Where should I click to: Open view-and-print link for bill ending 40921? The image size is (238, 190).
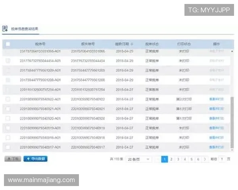click(x=217, y=109)
